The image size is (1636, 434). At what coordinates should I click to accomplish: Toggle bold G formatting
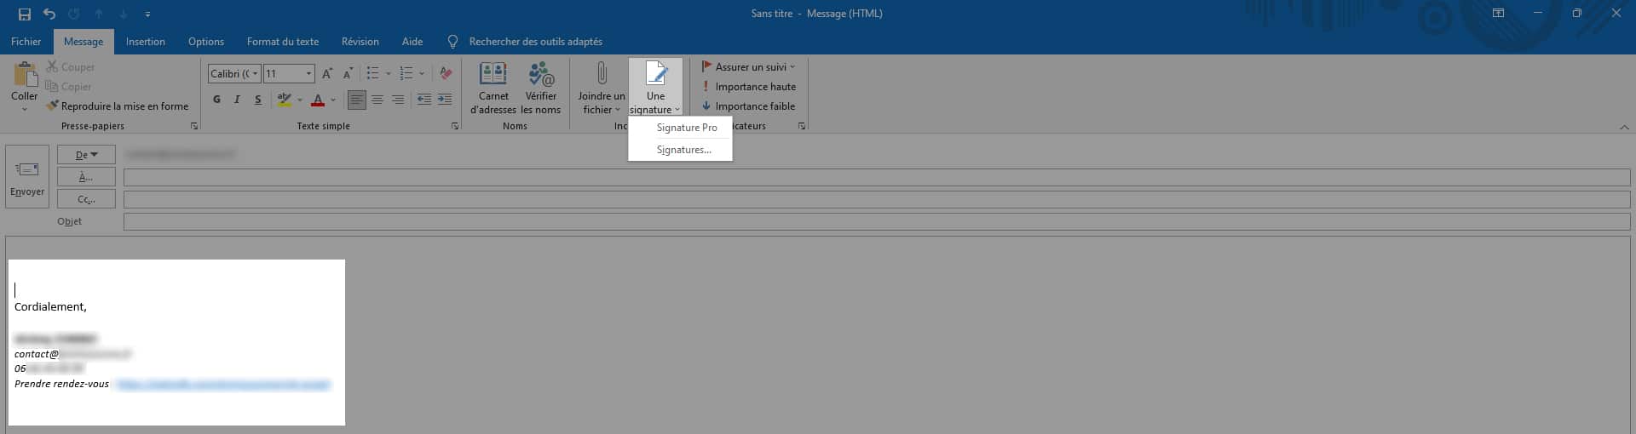click(216, 100)
